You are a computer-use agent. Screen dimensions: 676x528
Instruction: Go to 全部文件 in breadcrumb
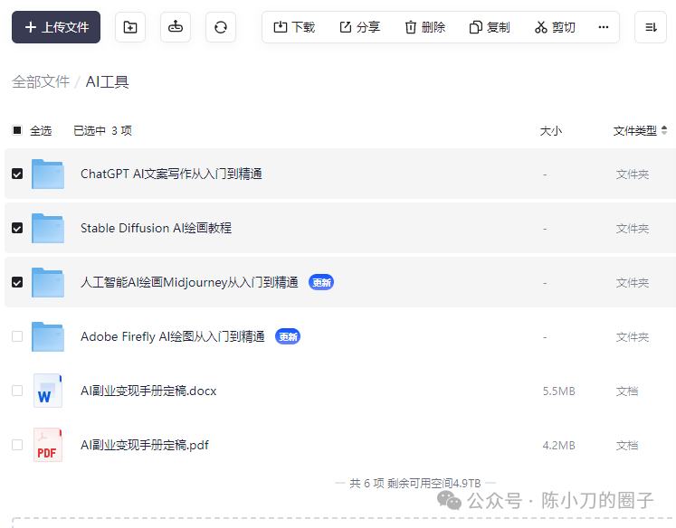click(41, 81)
